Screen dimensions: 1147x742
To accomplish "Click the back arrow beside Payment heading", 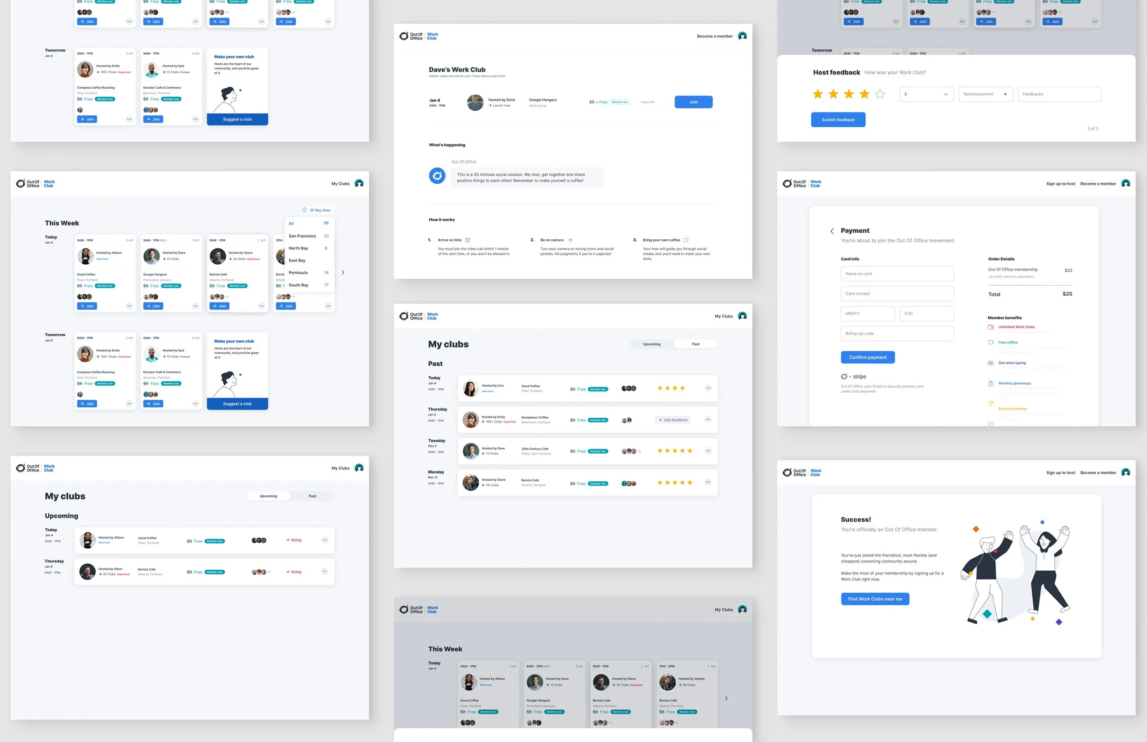I will 832,231.
